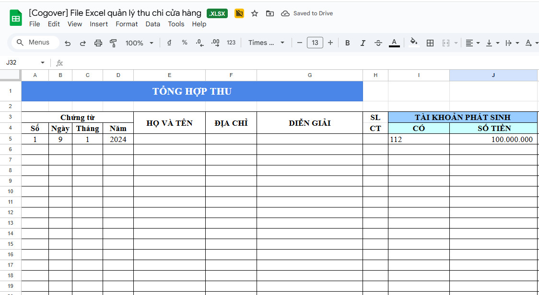This screenshot has height=295, width=539.
Task: Open the Borders icon
Action: [430, 43]
